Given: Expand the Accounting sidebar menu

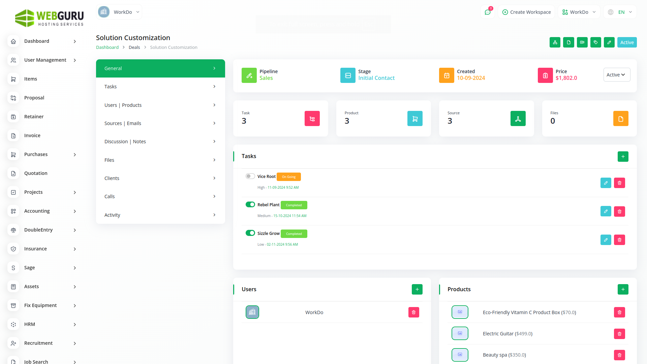Looking at the screenshot, I should (x=37, y=211).
